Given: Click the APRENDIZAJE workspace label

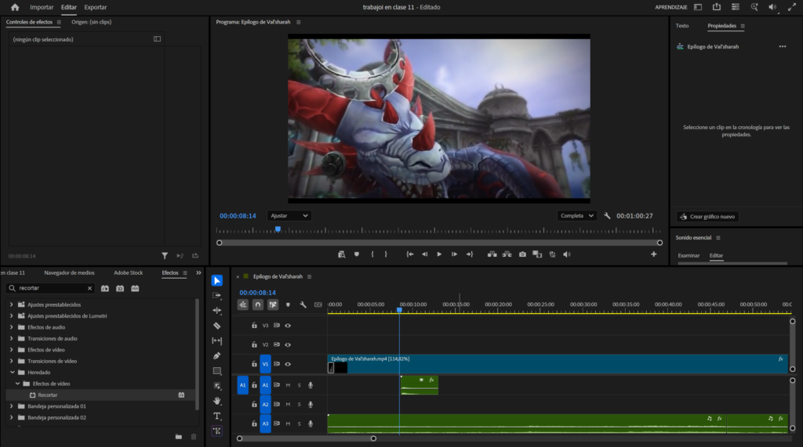Looking at the screenshot, I should point(671,7).
